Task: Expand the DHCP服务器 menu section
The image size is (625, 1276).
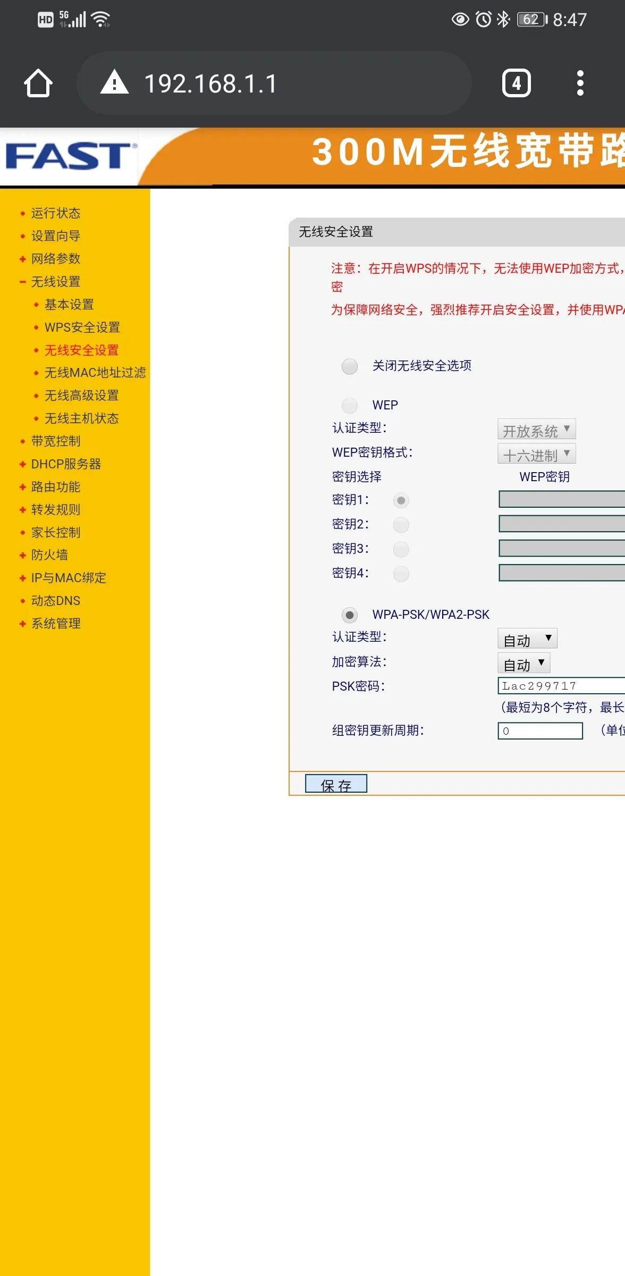Action: 66,464
